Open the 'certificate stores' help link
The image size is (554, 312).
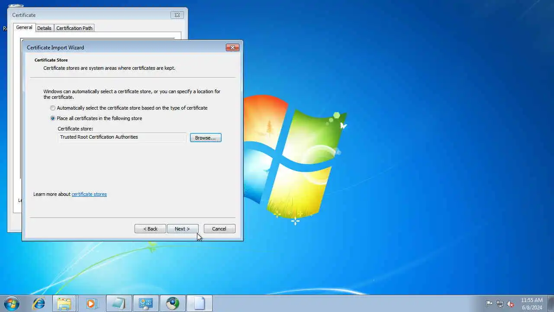(x=89, y=194)
